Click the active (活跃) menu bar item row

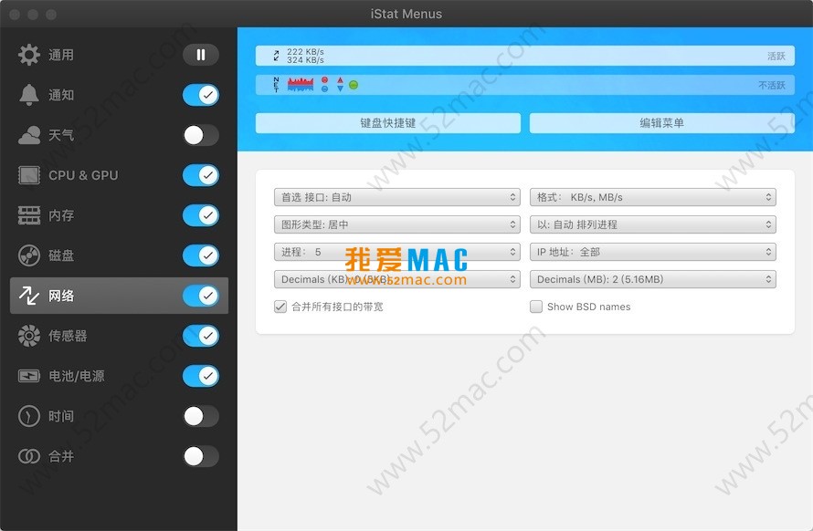(524, 56)
